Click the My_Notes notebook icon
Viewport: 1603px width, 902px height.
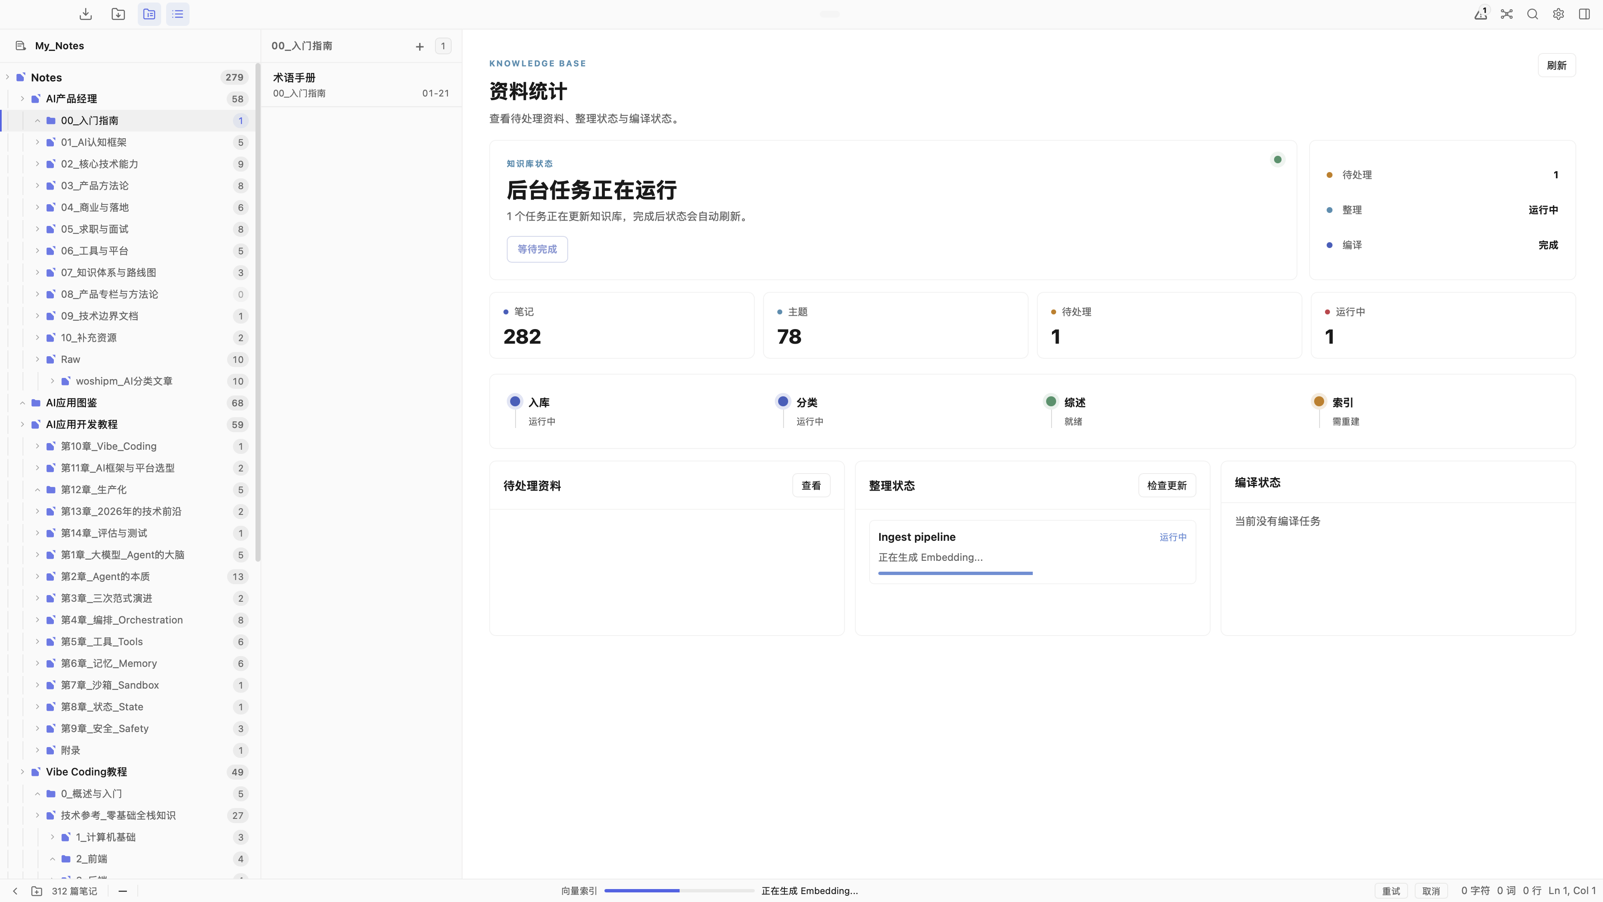click(x=20, y=46)
